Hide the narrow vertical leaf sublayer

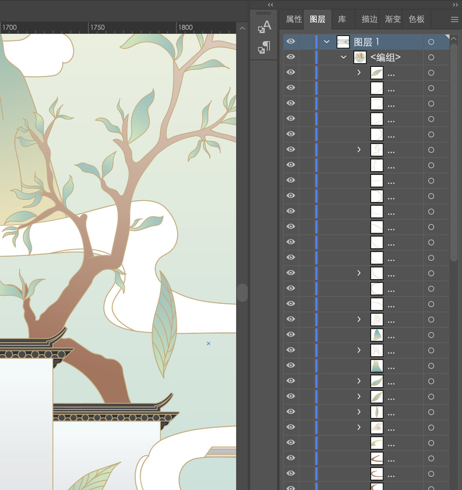pos(291,411)
